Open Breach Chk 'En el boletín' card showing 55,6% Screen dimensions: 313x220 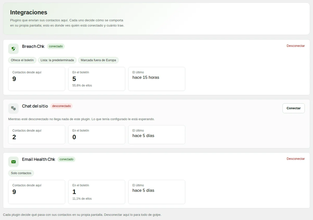[x=97, y=79]
